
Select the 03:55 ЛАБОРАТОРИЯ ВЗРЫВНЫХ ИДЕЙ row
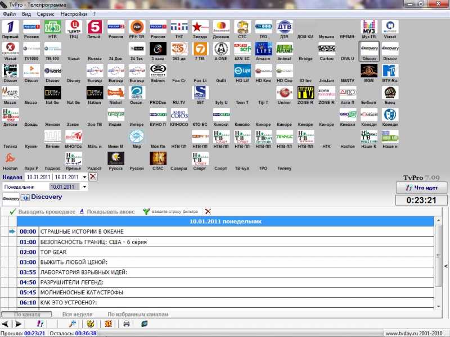226,272
